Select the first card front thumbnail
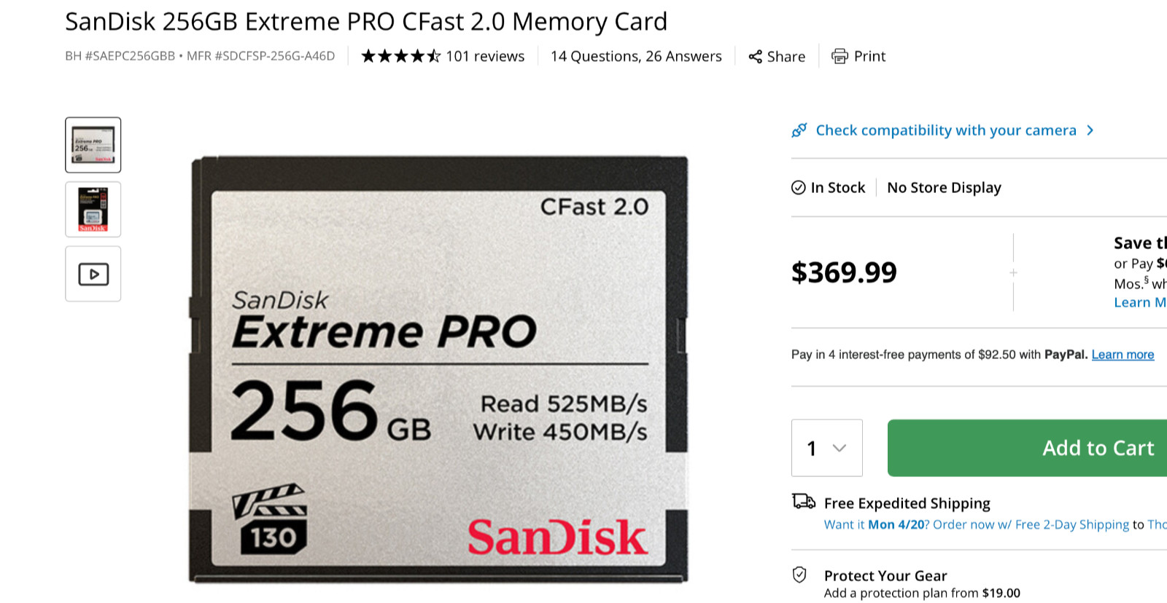Image resolution: width=1167 pixels, height=603 pixels. (93, 145)
